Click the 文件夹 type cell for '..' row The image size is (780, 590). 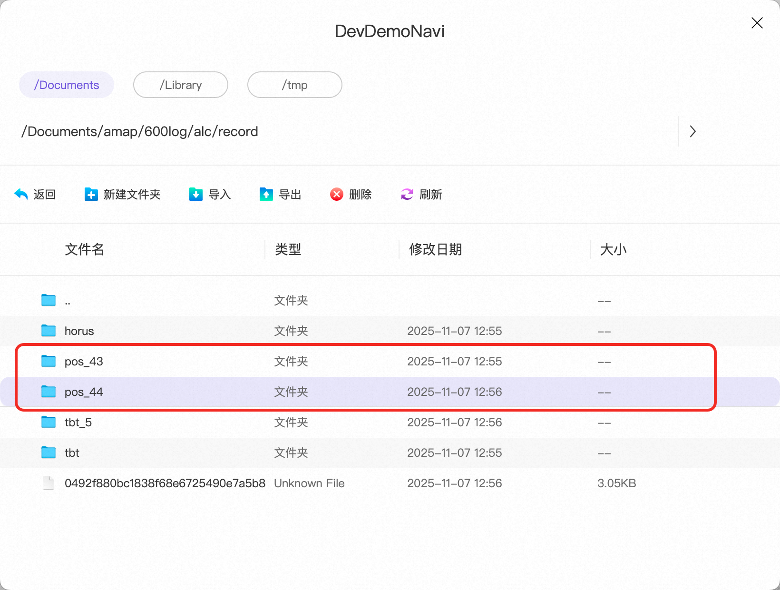click(x=291, y=300)
